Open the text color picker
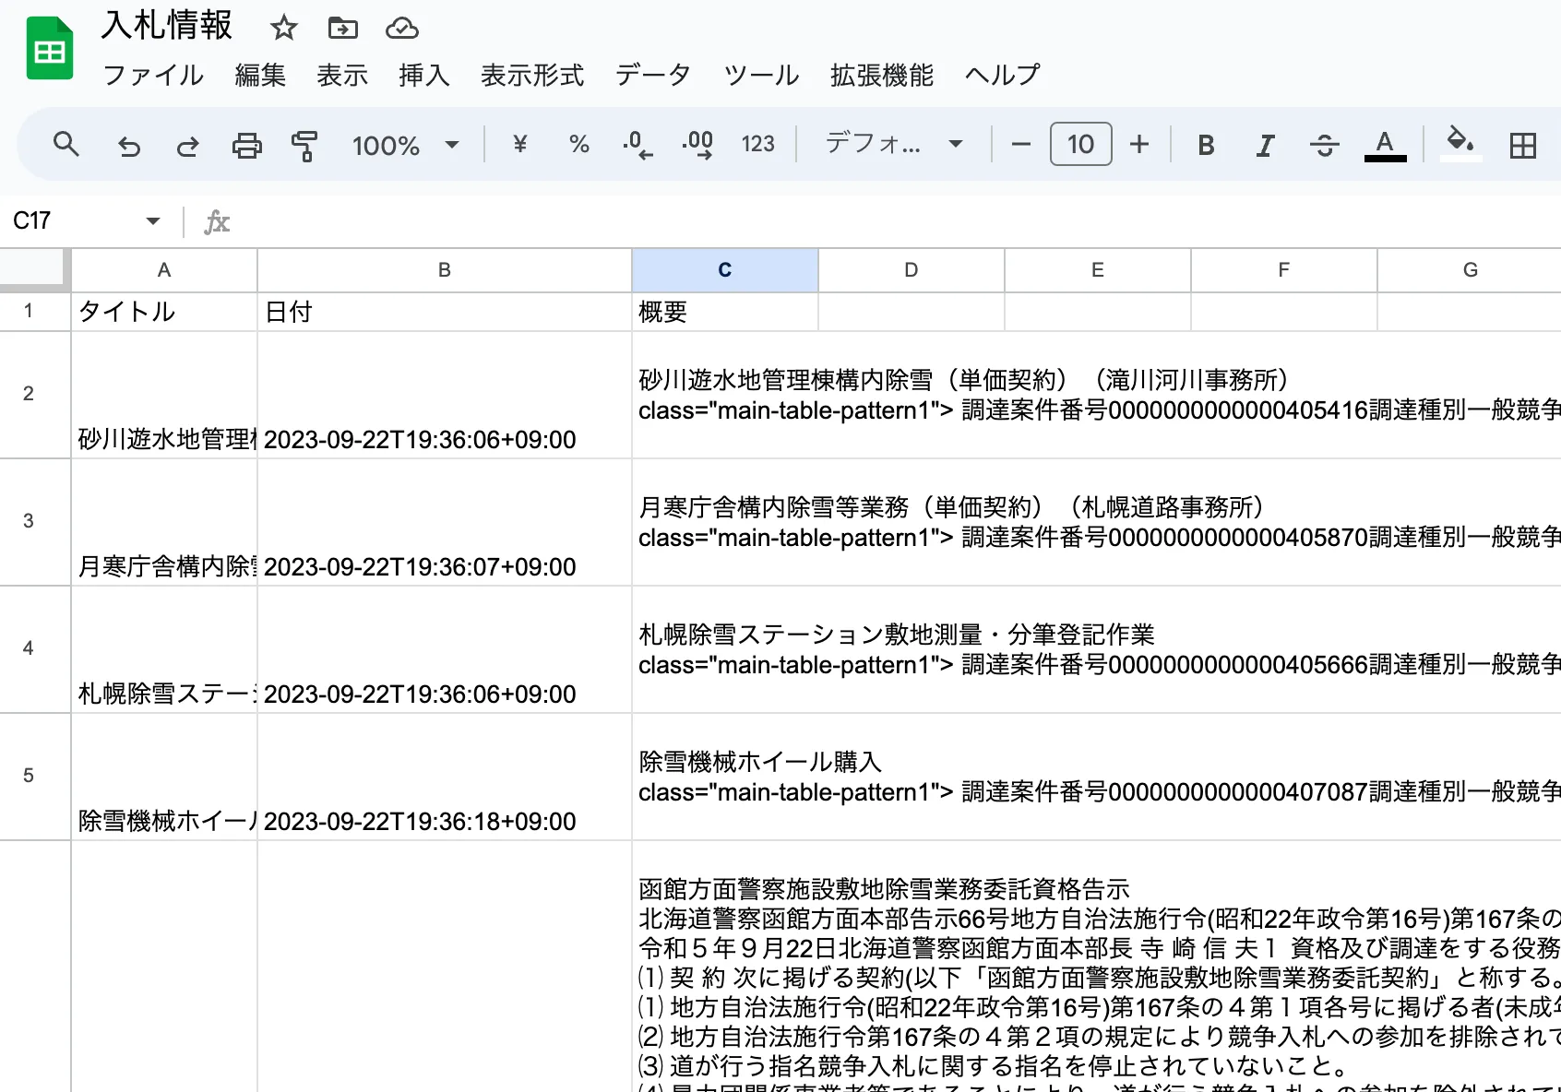This screenshot has height=1092, width=1561. [1383, 145]
